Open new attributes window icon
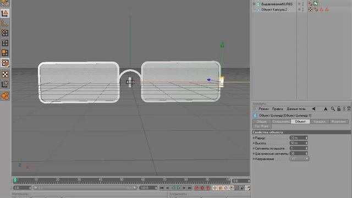This screenshot has height=198, width=352. [x=349, y=109]
